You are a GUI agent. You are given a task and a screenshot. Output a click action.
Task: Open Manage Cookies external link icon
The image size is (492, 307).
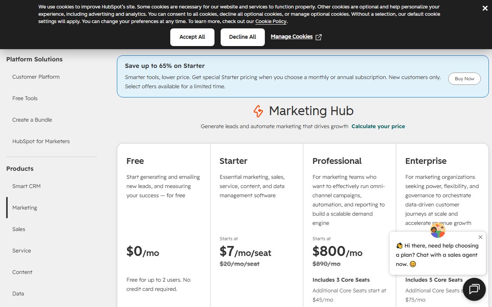coord(319,37)
